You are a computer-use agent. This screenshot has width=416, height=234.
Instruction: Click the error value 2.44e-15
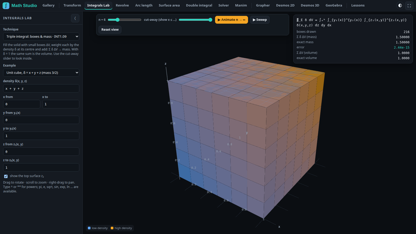tap(401, 47)
